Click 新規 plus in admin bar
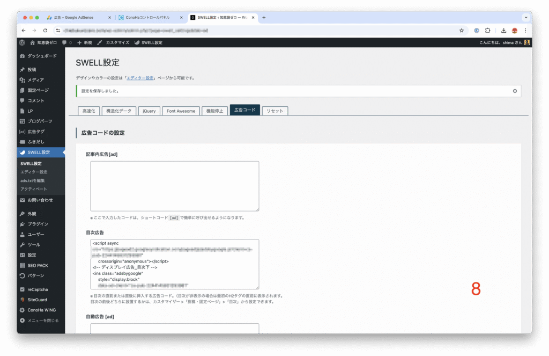This screenshot has height=356, width=549. [x=84, y=42]
